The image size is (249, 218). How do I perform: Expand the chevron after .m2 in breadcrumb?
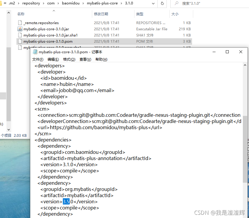(18, 3)
